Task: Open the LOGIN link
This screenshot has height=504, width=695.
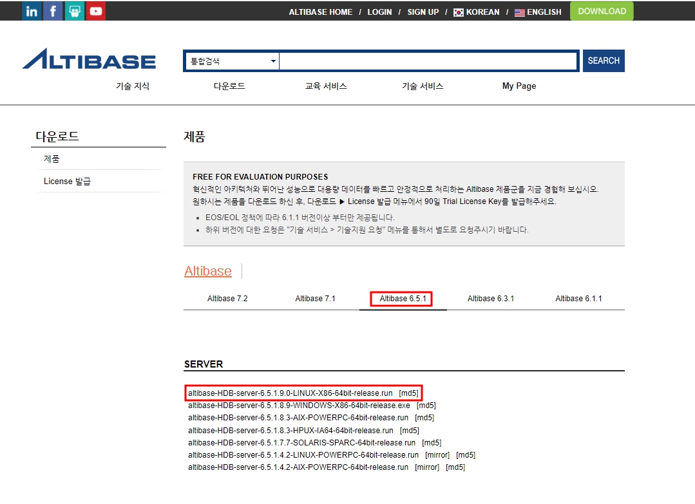Action: [x=379, y=12]
